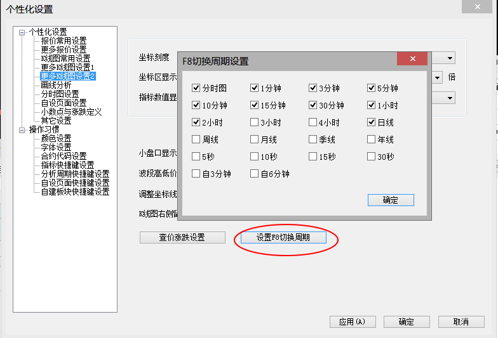Check the 15秒 period option
Viewport: 498px width, 338px height.
point(313,156)
